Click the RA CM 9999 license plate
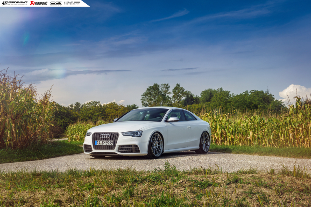 click(x=104, y=143)
